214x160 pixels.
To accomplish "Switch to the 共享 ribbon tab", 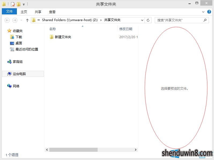I will pyautogui.click(x=38, y=12).
